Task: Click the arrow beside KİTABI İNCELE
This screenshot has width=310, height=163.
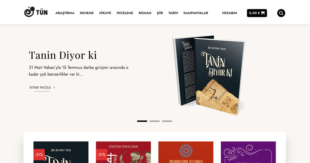Action: tap(54, 87)
